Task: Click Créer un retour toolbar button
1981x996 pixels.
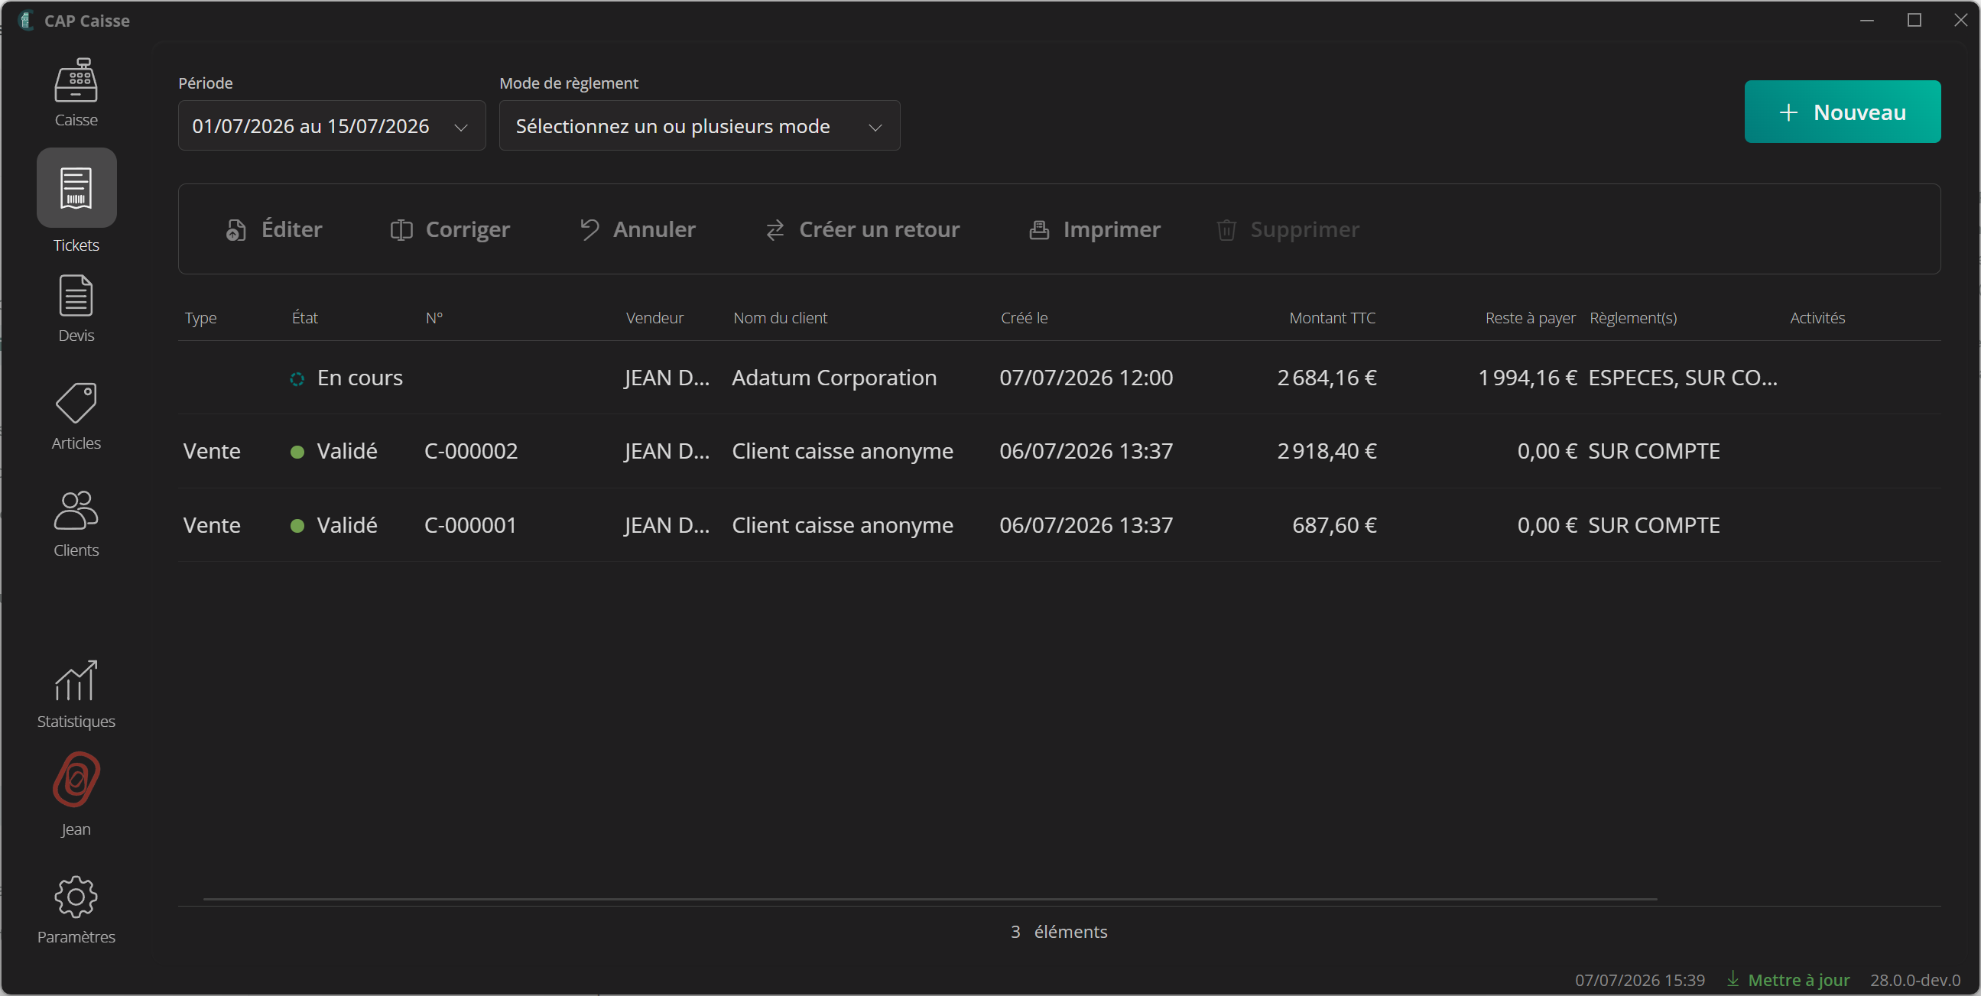Action: coord(862,229)
